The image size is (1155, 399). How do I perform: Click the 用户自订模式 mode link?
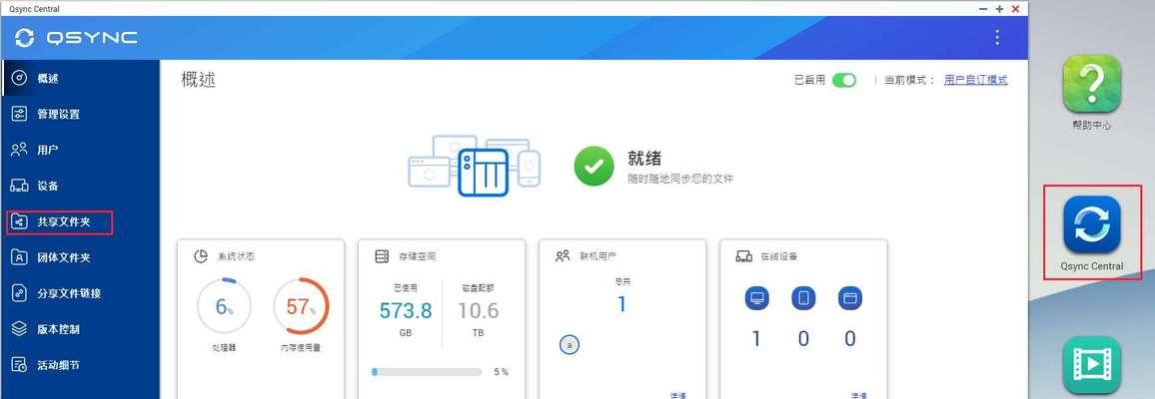tap(975, 80)
